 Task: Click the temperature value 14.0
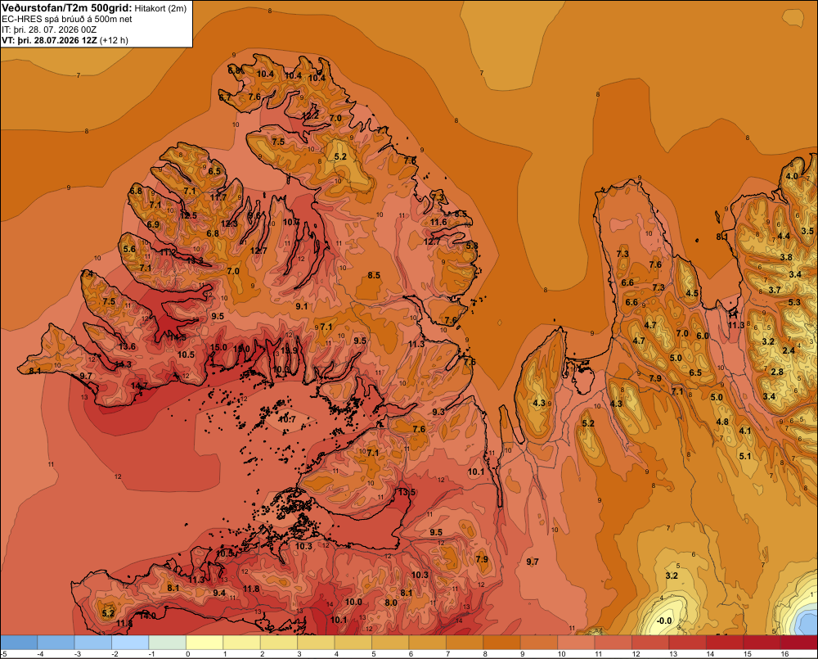(x=147, y=616)
